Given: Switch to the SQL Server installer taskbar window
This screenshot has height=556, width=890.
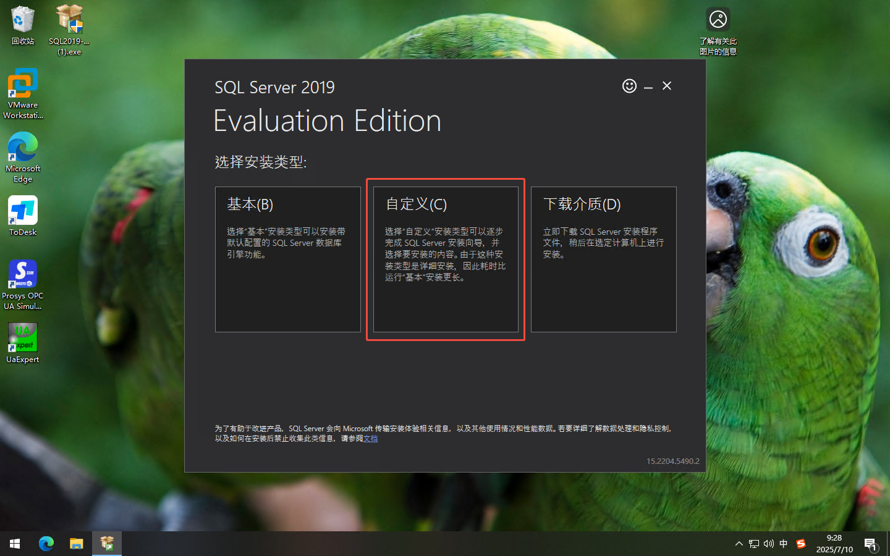Looking at the screenshot, I should coord(106,544).
